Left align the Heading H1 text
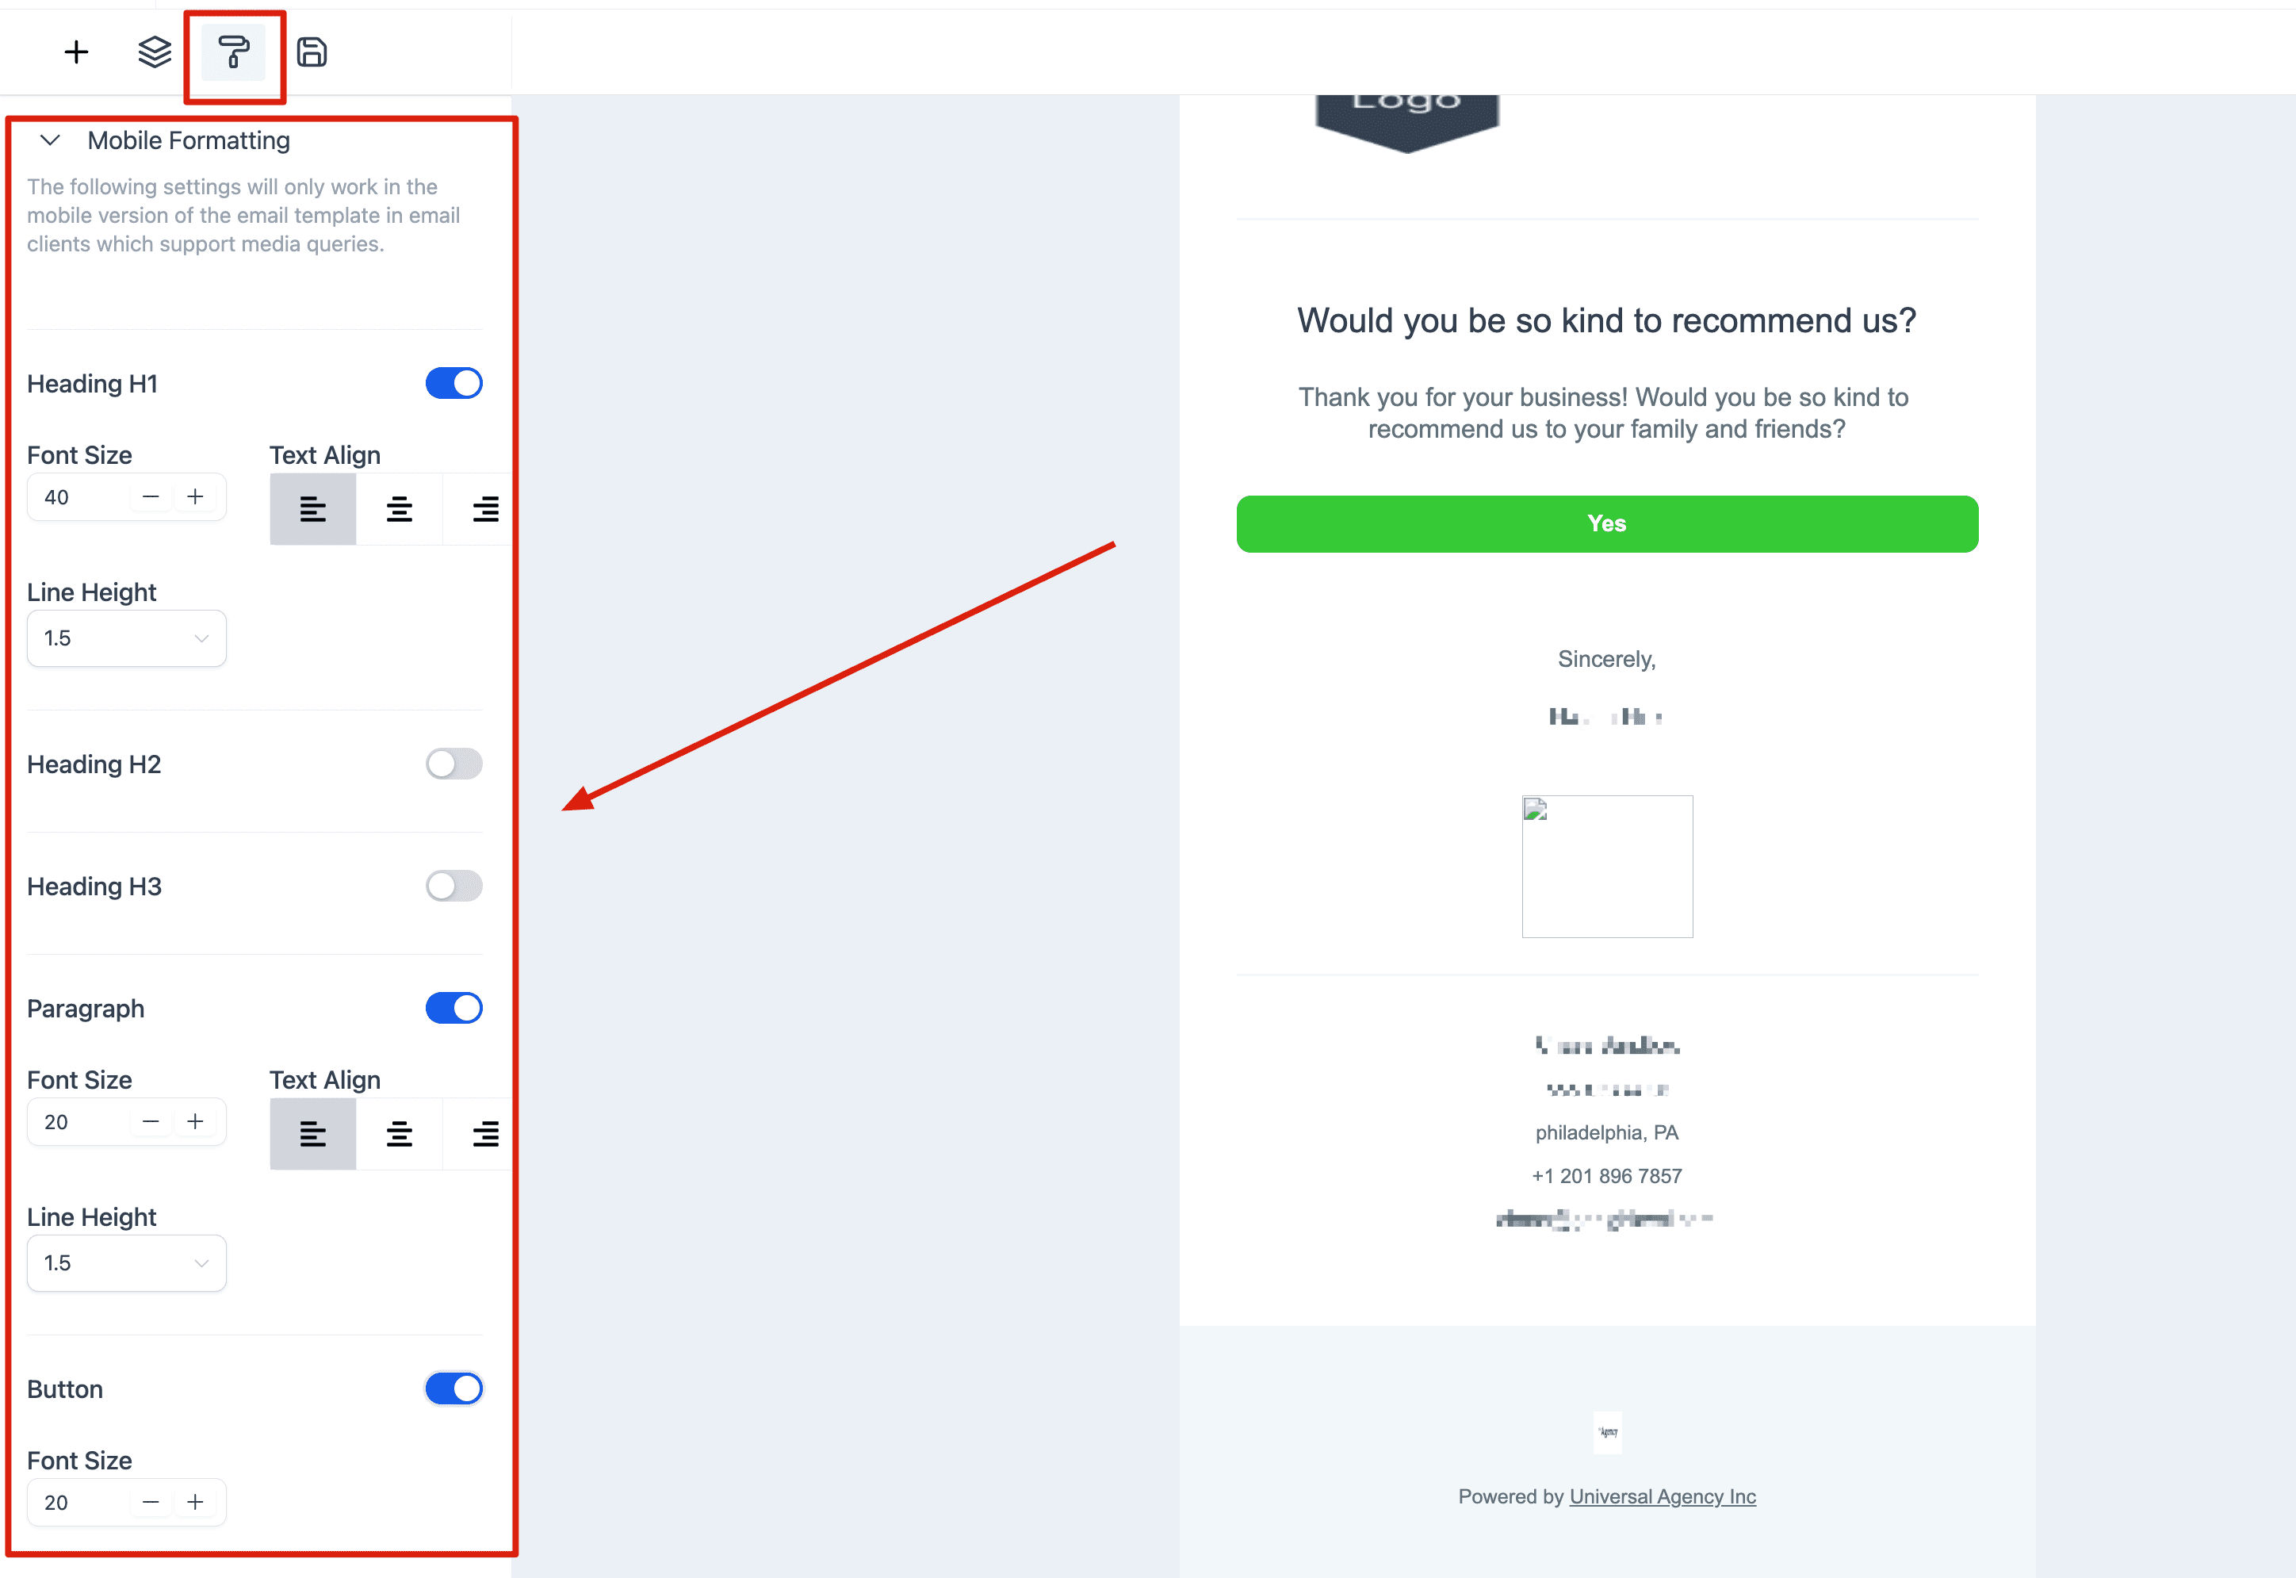The height and width of the screenshot is (1578, 2296). click(x=312, y=509)
